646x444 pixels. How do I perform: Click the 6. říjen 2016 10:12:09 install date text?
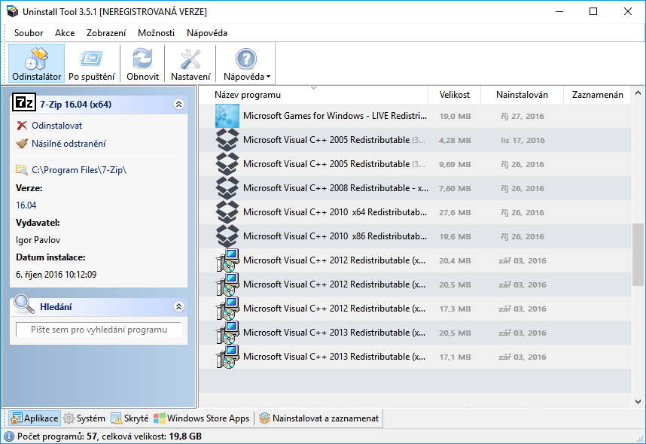click(56, 275)
